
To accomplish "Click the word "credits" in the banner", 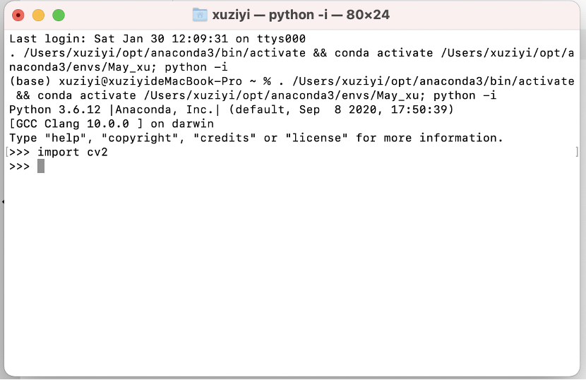I will pos(225,138).
